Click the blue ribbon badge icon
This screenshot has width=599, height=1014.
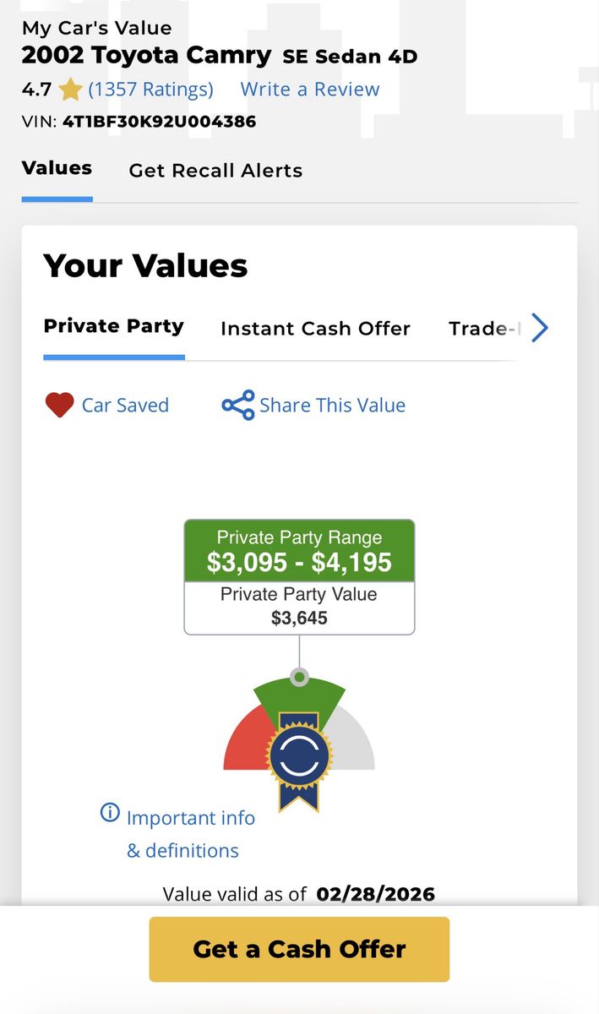tap(299, 759)
